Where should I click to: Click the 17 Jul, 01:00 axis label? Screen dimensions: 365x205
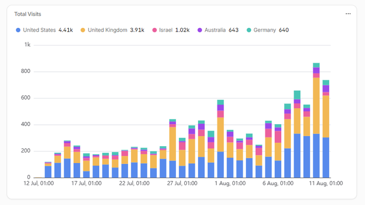86,184
